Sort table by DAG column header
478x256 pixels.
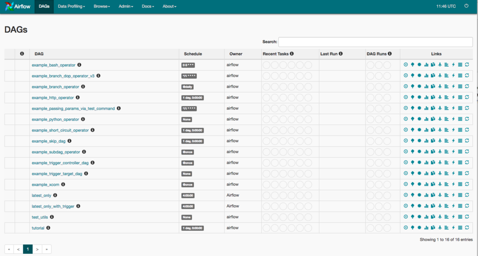(x=39, y=54)
